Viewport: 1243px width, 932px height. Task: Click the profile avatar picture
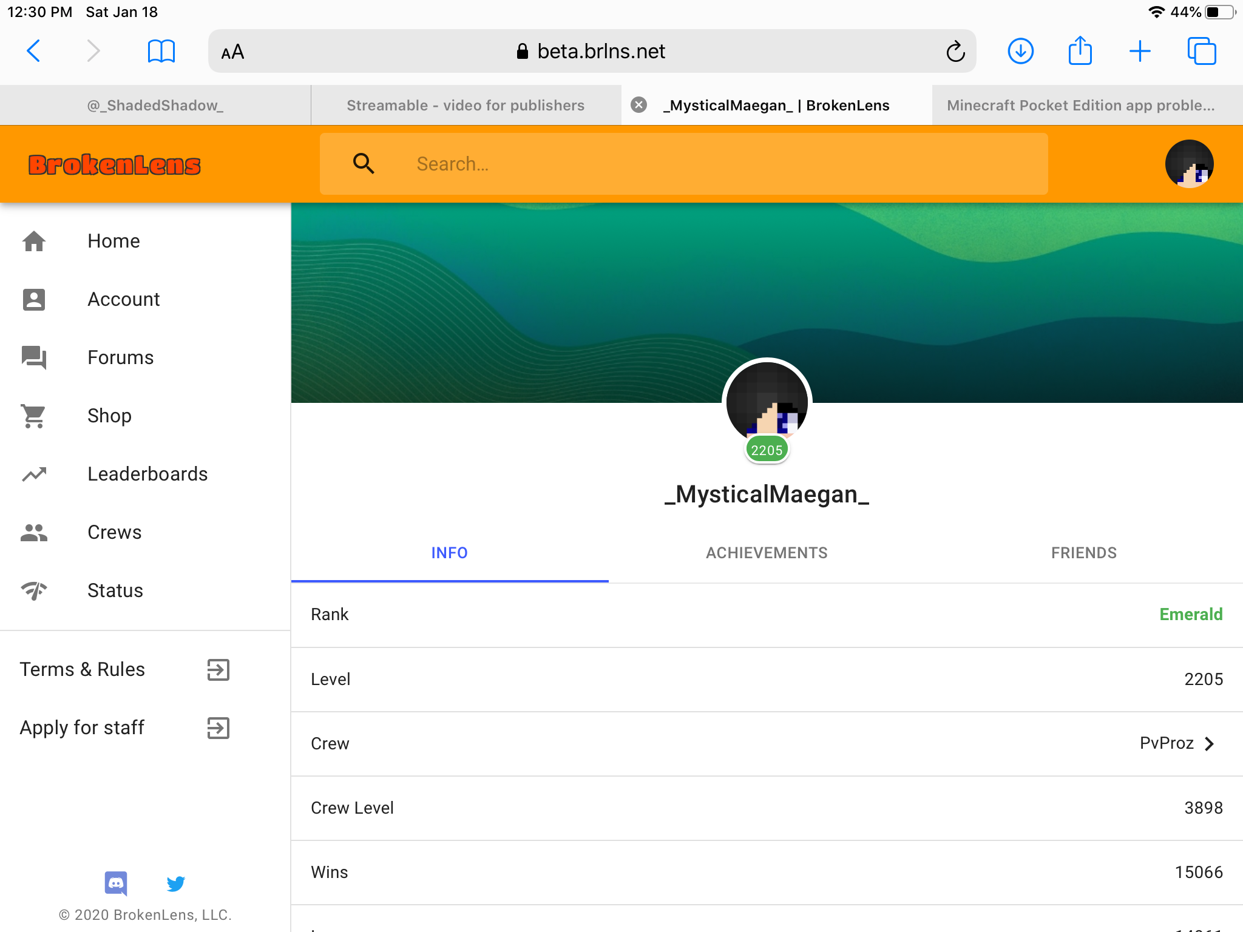(767, 400)
